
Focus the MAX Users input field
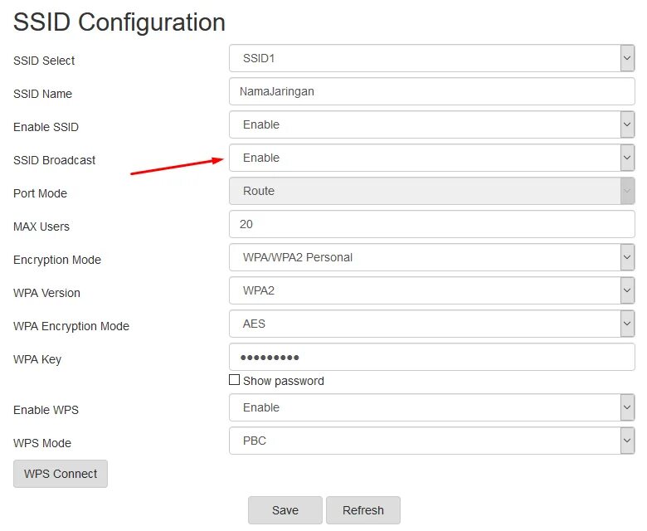431,225
